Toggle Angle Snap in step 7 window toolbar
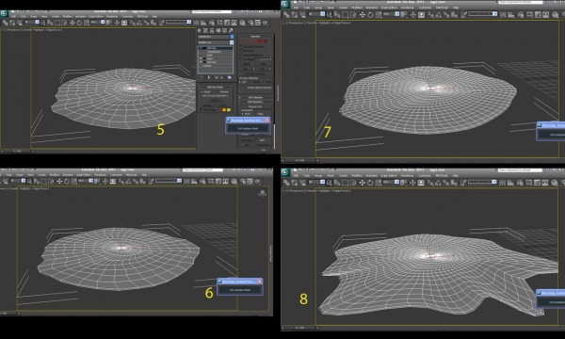The width and height of the screenshot is (565, 339). [x=438, y=14]
